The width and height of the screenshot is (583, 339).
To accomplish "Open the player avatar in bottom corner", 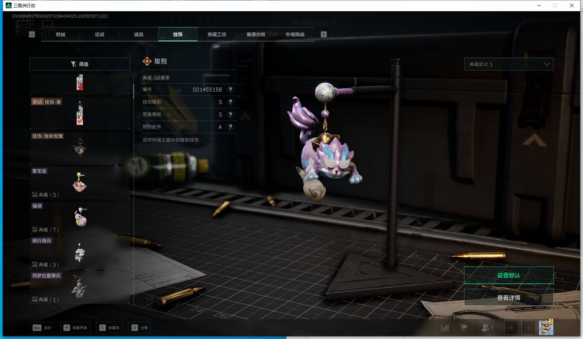I will coord(546,327).
